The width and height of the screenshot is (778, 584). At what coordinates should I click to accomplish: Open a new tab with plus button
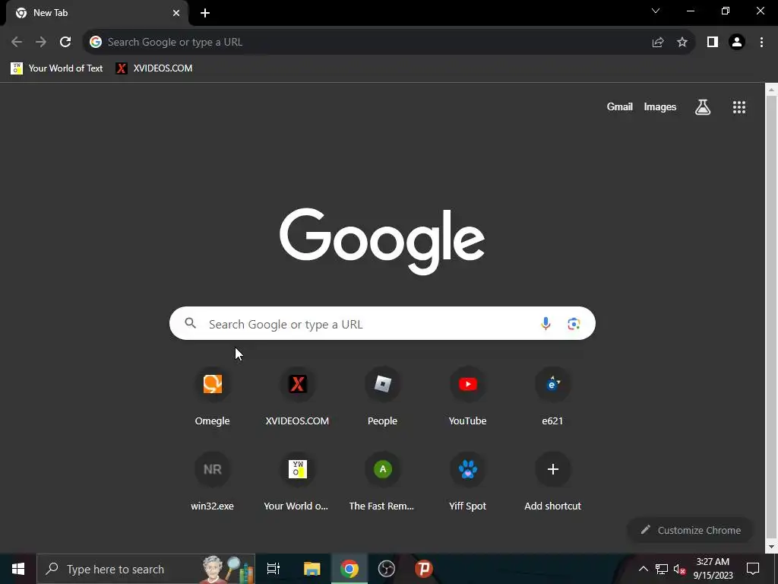(x=205, y=13)
